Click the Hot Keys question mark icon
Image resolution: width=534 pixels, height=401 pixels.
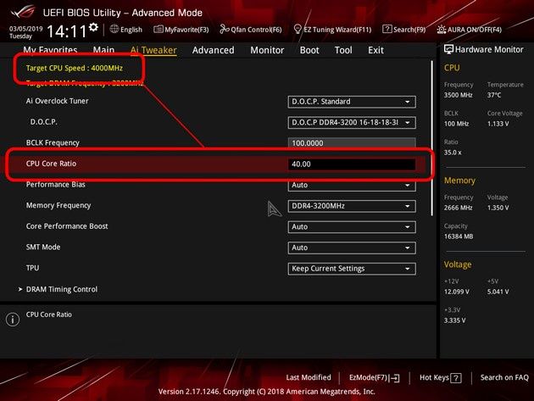pyautogui.click(x=456, y=378)
